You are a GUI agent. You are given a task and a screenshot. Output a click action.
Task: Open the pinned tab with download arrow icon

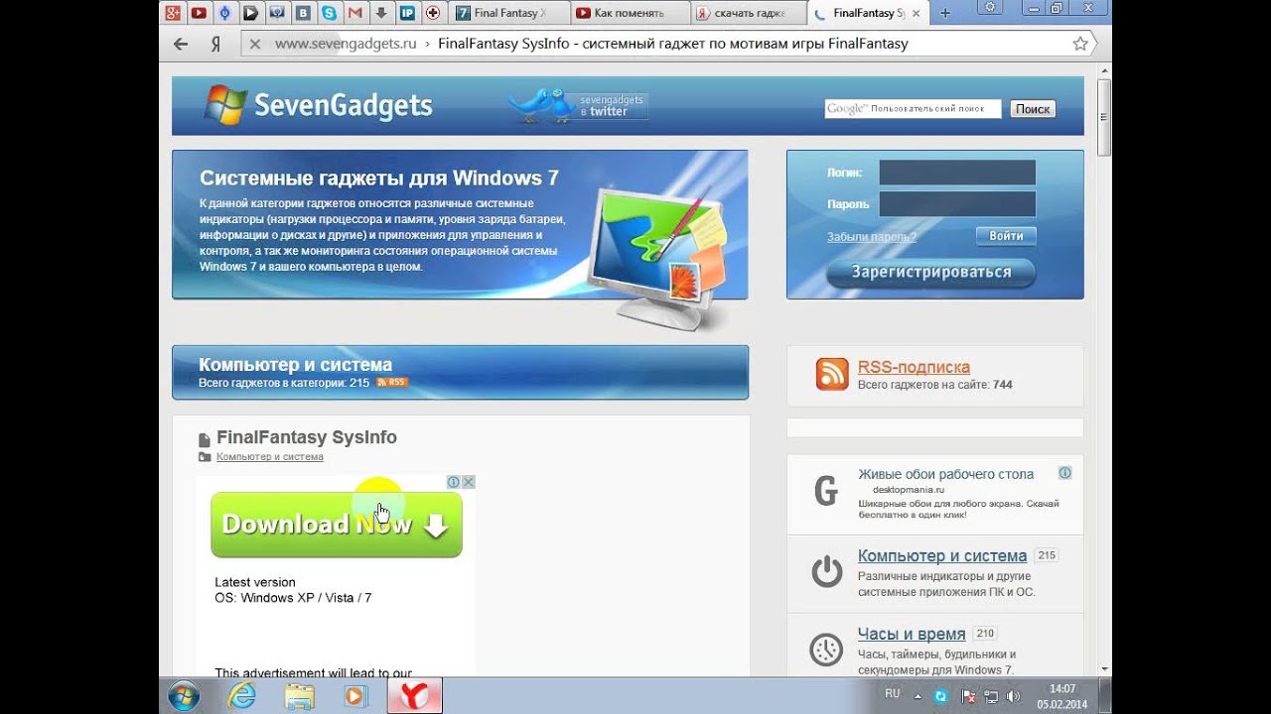pyautogui.click(x=381, y=13)
